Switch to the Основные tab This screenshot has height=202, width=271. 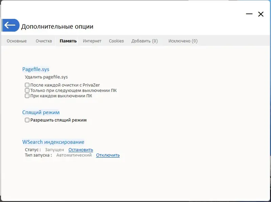pyautogui.click(x=16, y=41)
